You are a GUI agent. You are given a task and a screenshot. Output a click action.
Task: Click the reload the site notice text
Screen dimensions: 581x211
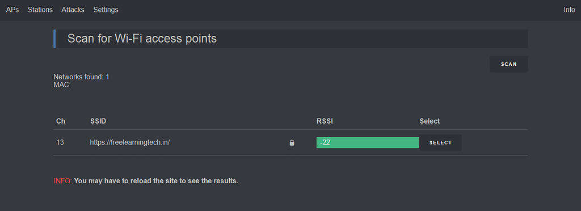click(156, 181)
